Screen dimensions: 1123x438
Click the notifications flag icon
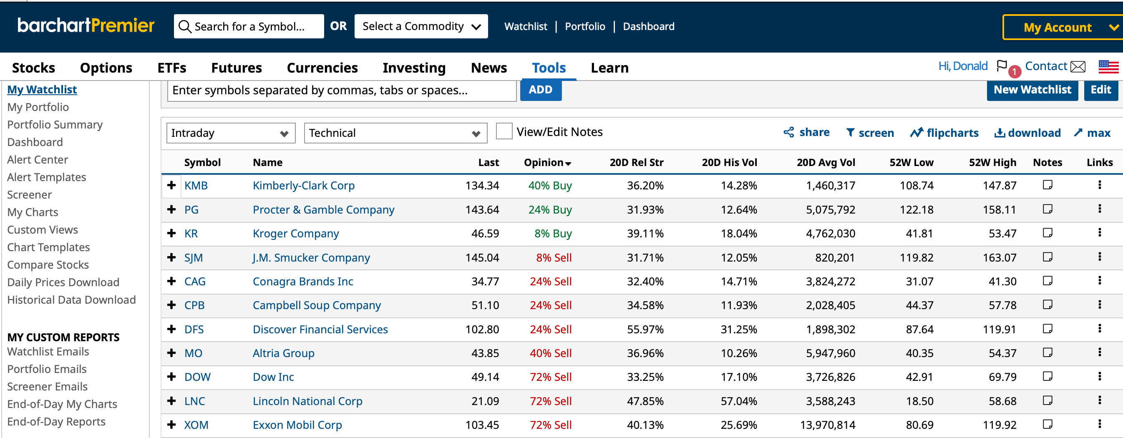click(1002, 66)
